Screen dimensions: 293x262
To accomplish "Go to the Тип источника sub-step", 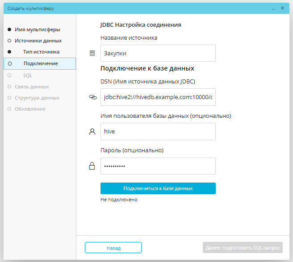I will 41,52.
